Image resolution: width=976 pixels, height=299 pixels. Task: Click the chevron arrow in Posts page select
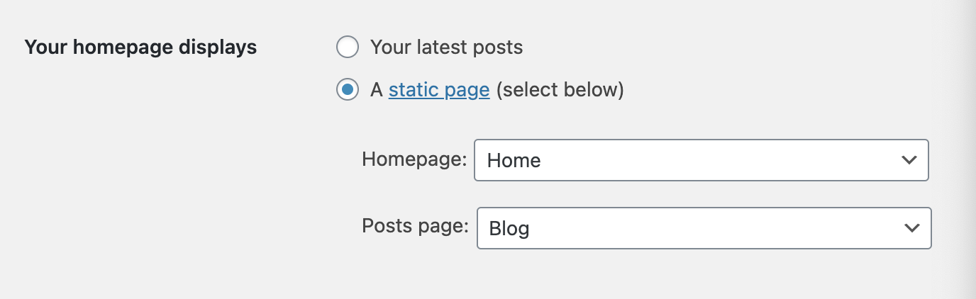(x=911, y=228)
